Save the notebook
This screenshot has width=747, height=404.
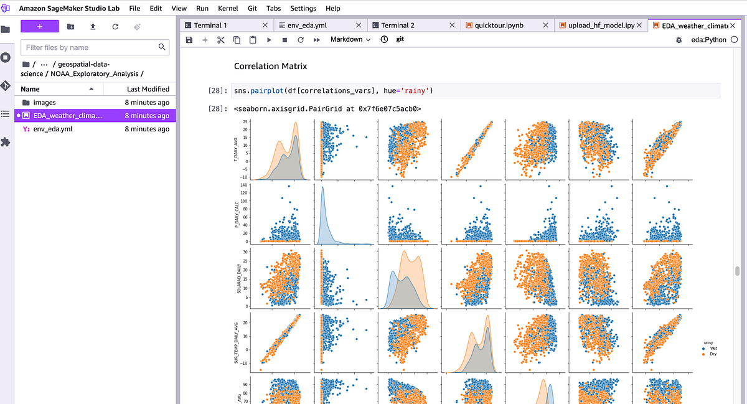[x=189, y=39]
